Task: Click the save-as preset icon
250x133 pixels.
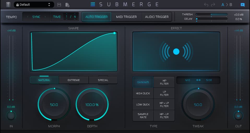Action: pos(67,5)
